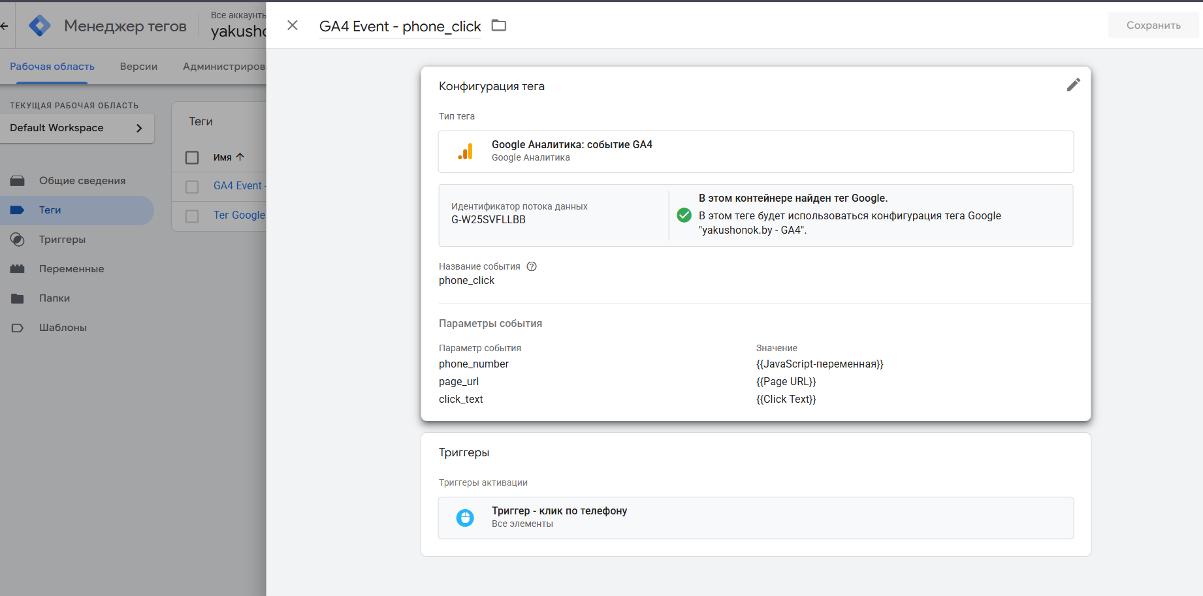Click the Tag Manager logo

tap(40, 26)
